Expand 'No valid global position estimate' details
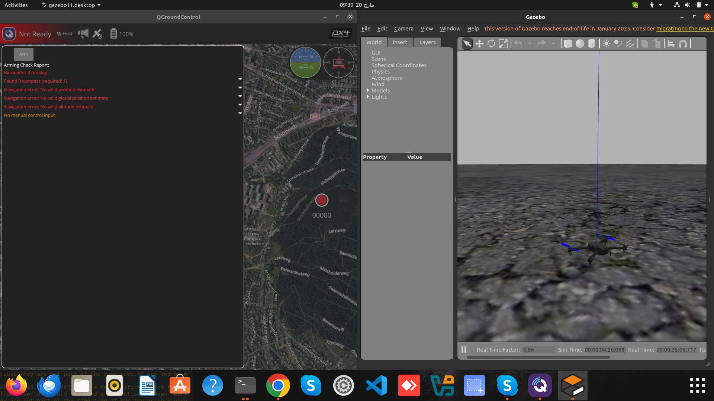This screenshot has height=401, width=714. [x=240, y=96]
